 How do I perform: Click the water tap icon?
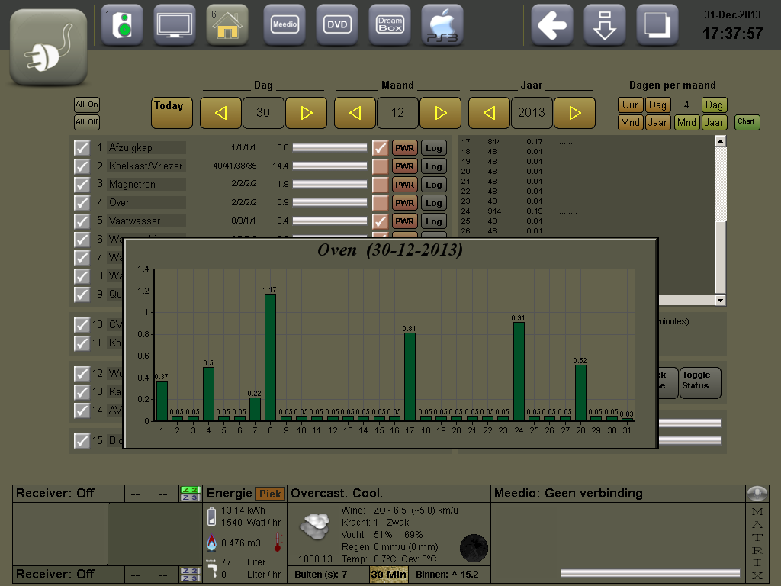click(212, 567)
